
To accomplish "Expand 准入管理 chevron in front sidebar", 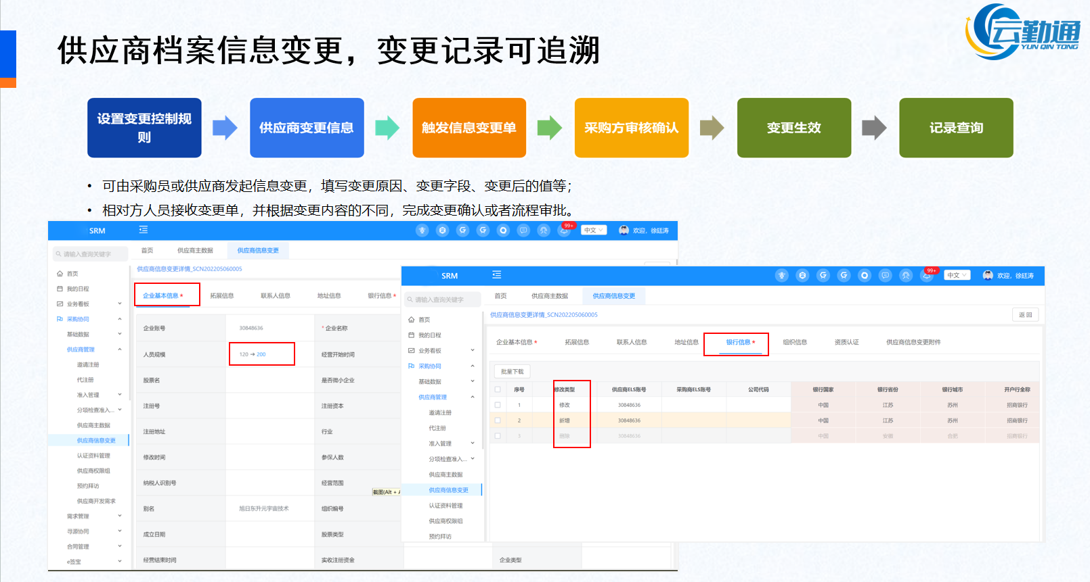I will (x=473, y=443).
